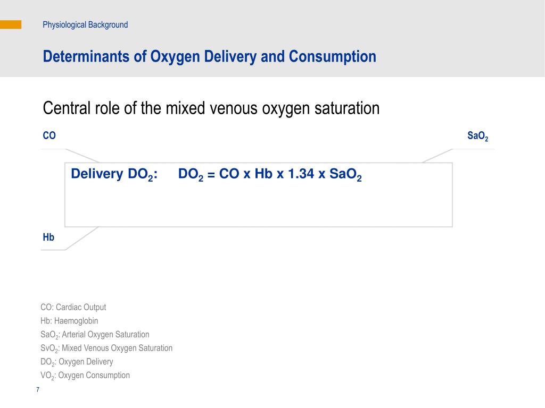This screenshot has width=545, height=408.
Task: Click the CO label above the box
Action: (x=49, y=135)
